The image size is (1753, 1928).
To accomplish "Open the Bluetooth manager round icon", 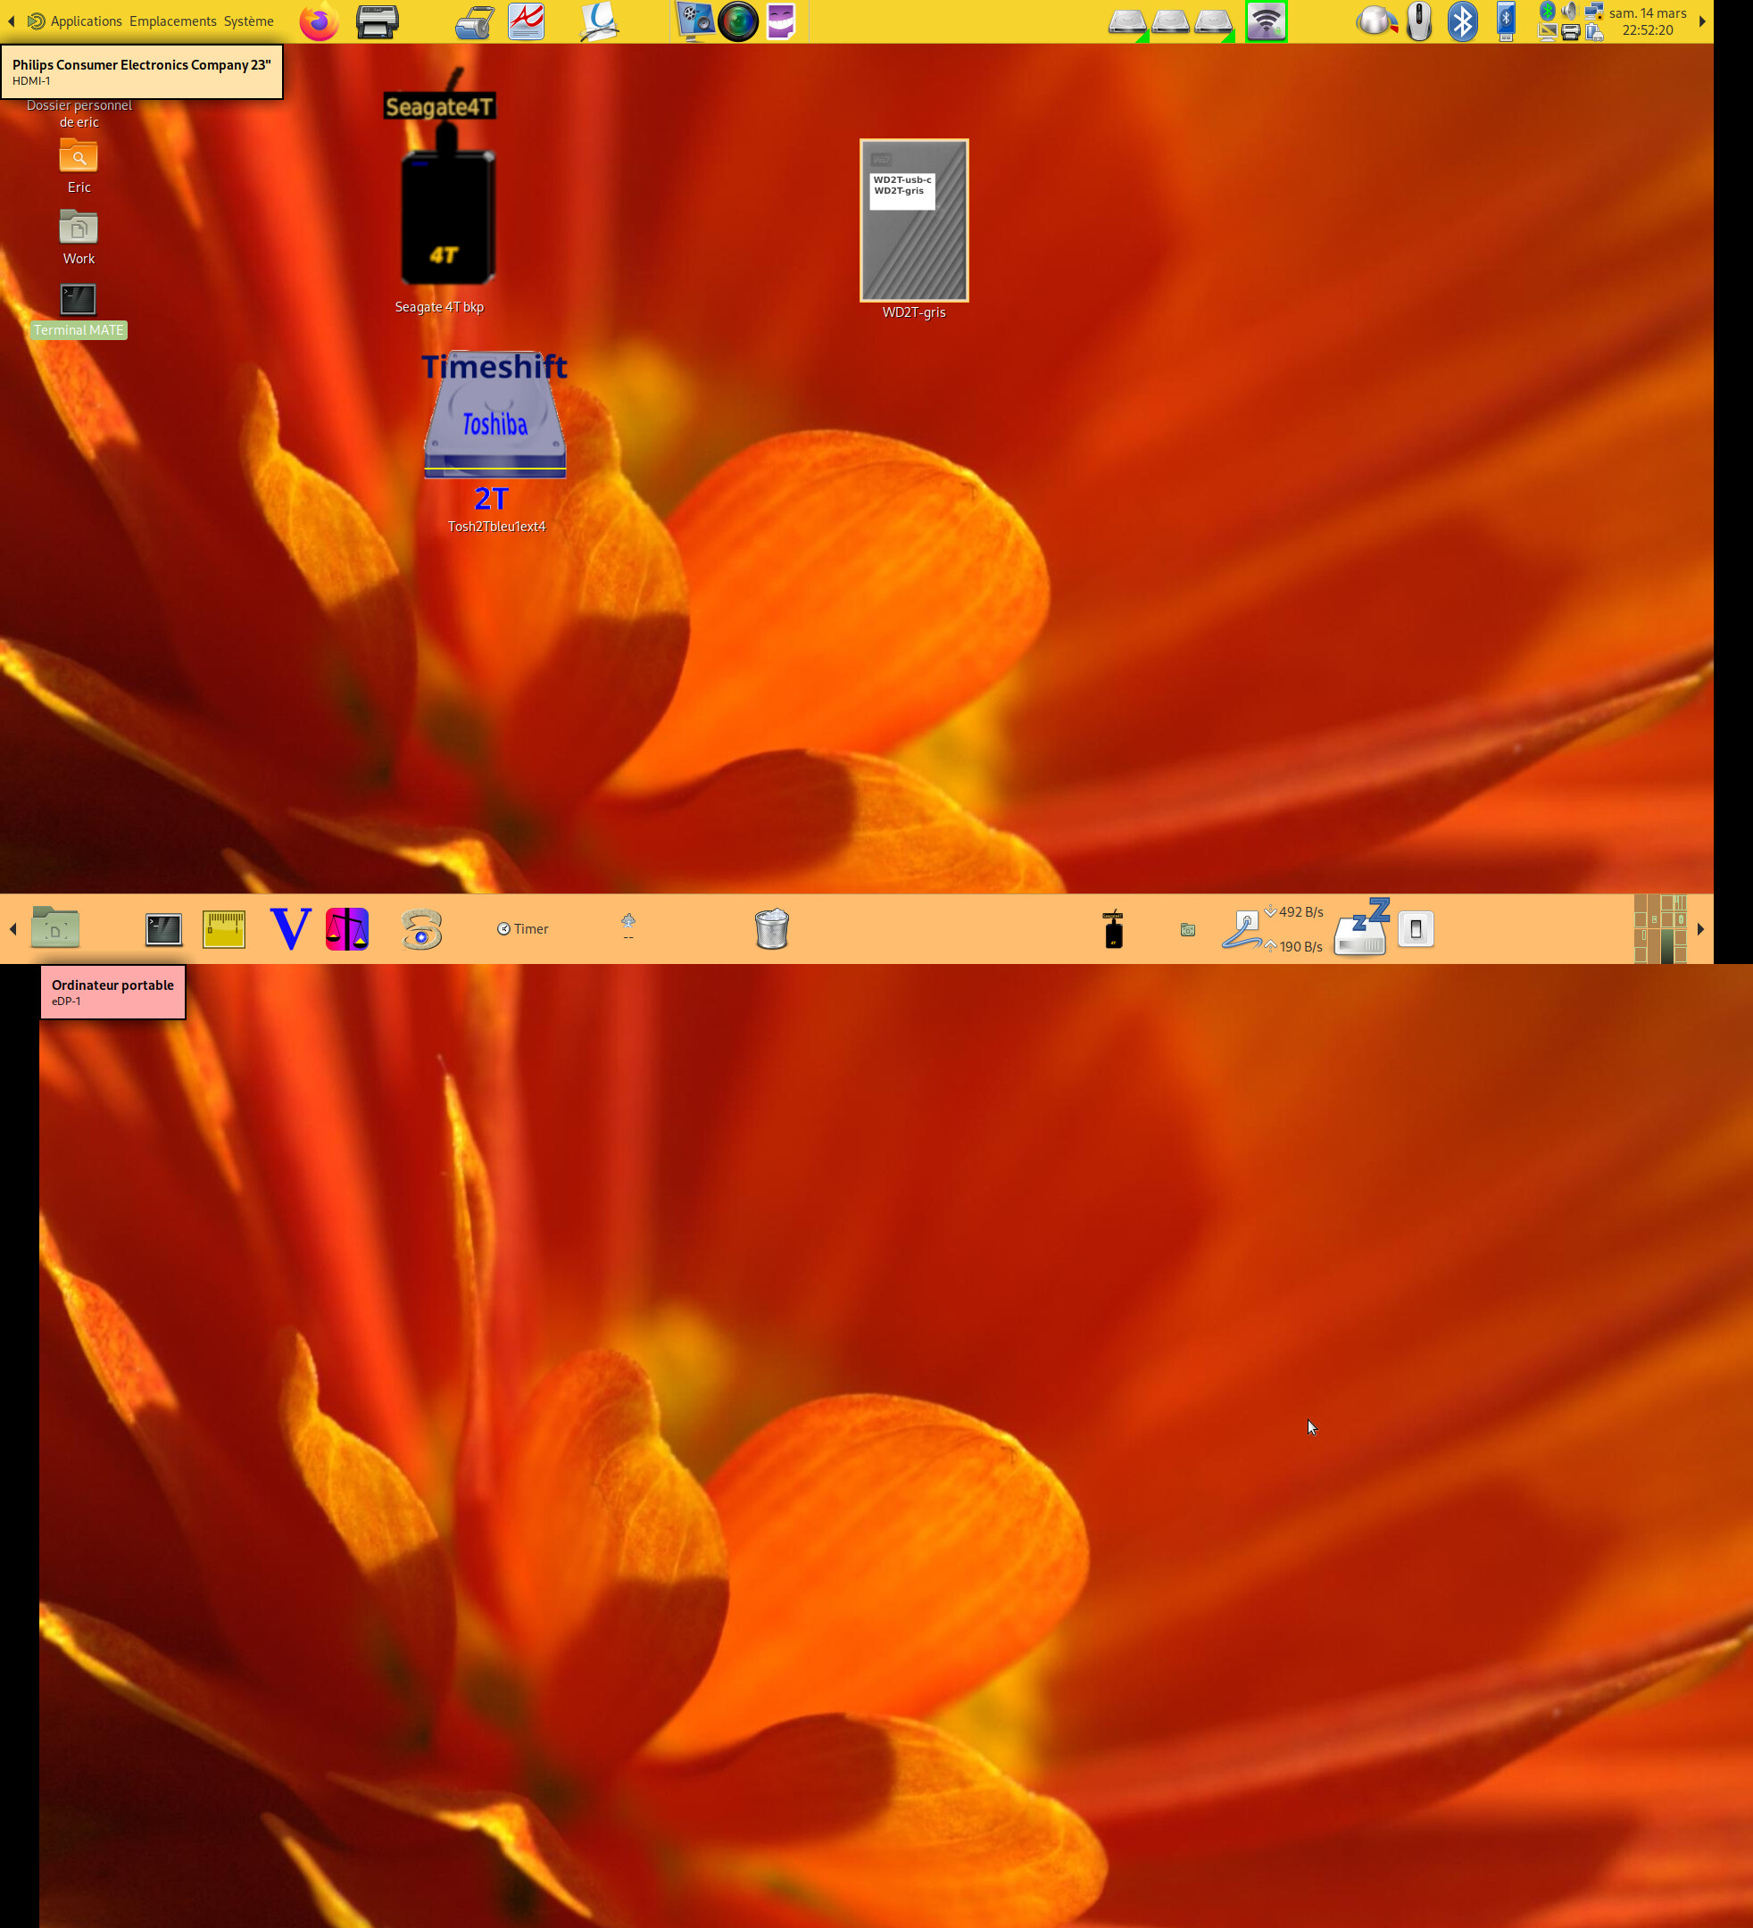I will 1461,21.
